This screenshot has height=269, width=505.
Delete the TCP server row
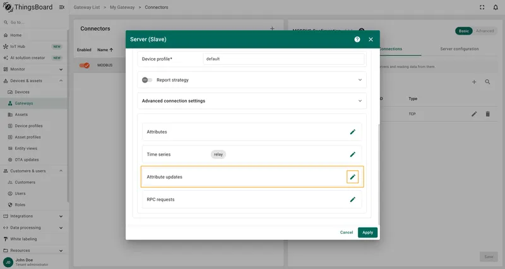487,114
